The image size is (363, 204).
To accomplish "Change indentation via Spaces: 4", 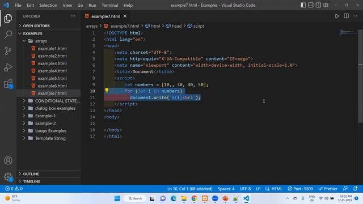I will point(226,189).
